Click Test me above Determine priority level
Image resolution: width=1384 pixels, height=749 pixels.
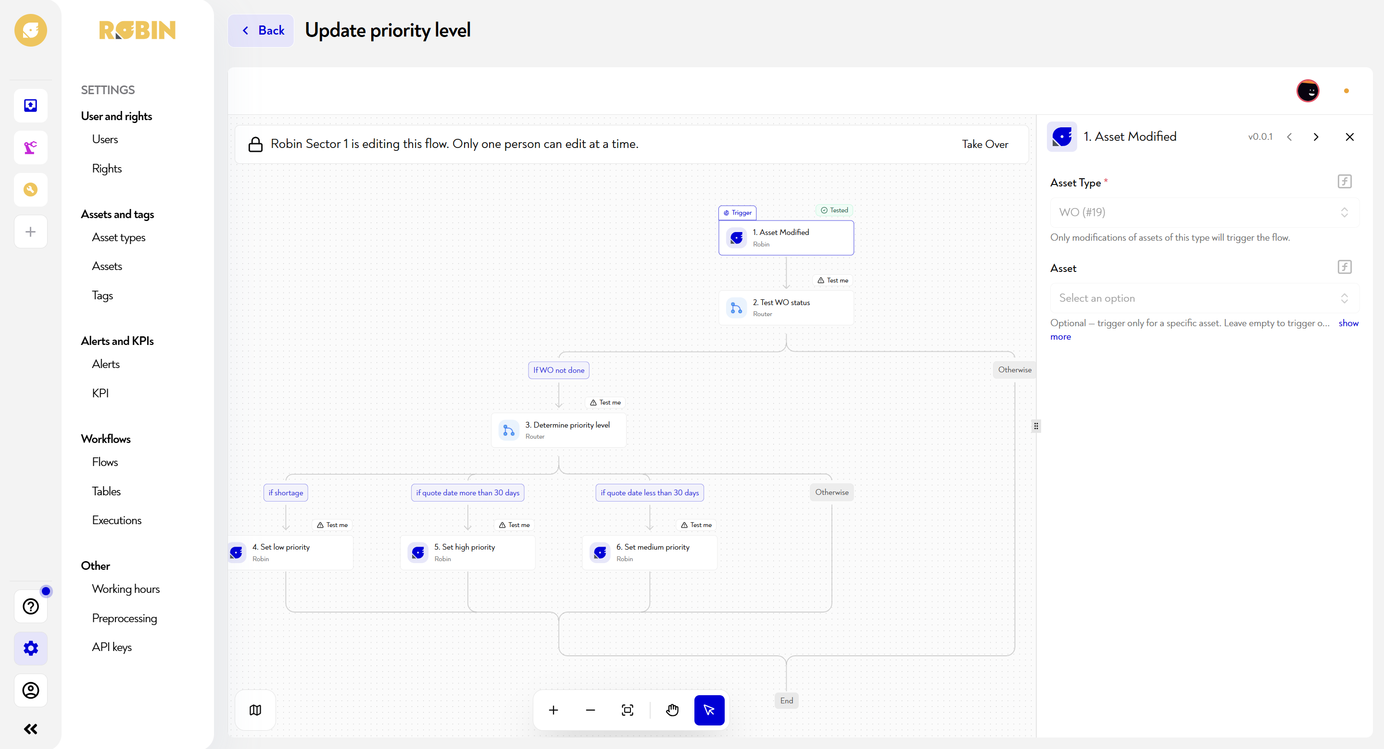[605, 402]
